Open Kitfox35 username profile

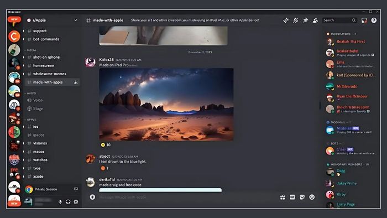106,60
